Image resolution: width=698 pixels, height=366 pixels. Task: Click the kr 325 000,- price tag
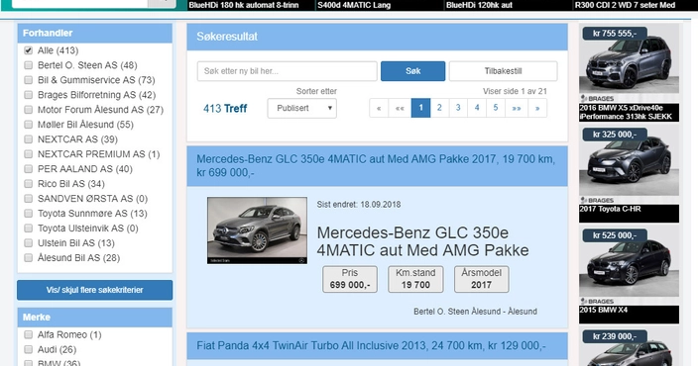pyautogui.click(x=615, y=135)
